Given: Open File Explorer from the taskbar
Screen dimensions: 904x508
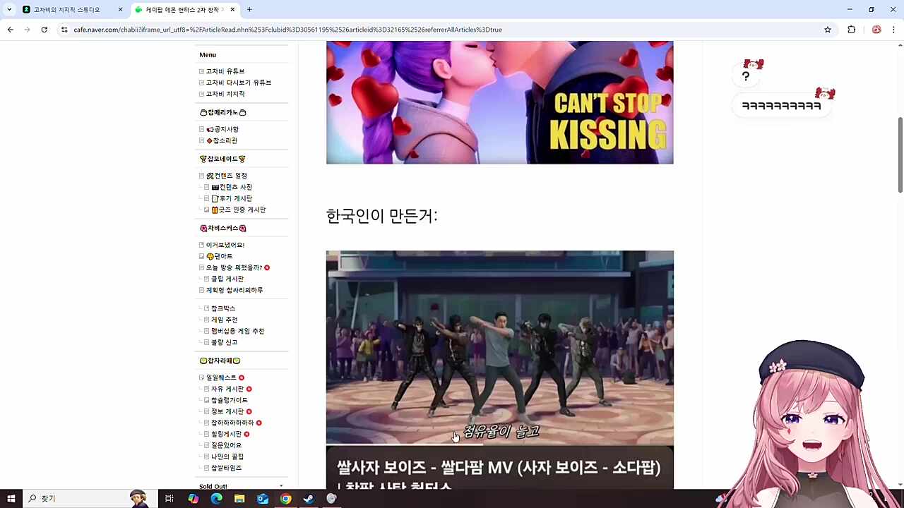Looking at the screenshot, I should [x=239, y=499].
